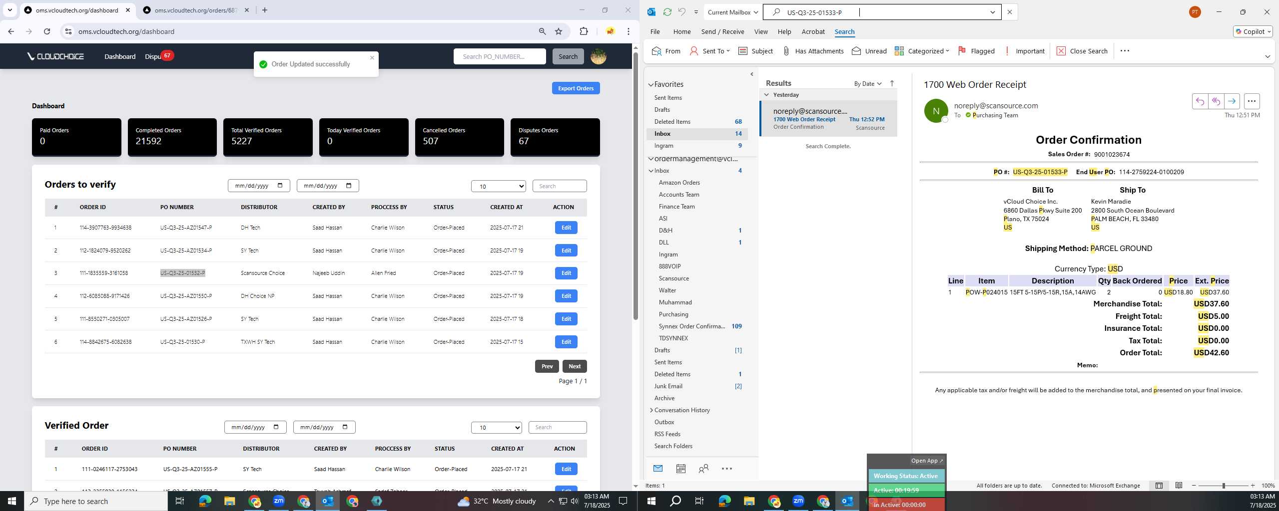Open more email actions menu

pyautogui.click(x=1252, y=101)
